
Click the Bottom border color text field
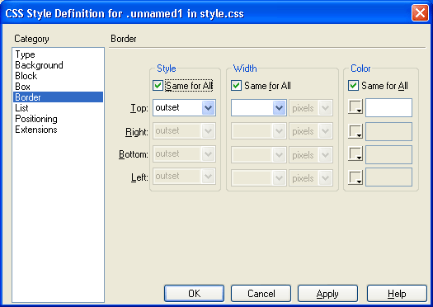coord(388,155)
